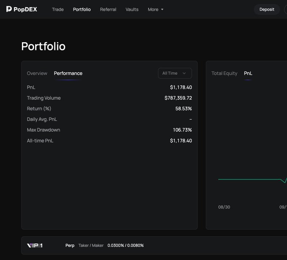The width and height of the screenshot is (287, 260).
Task: Click the PopDEX logo
Action: (22, 9)
